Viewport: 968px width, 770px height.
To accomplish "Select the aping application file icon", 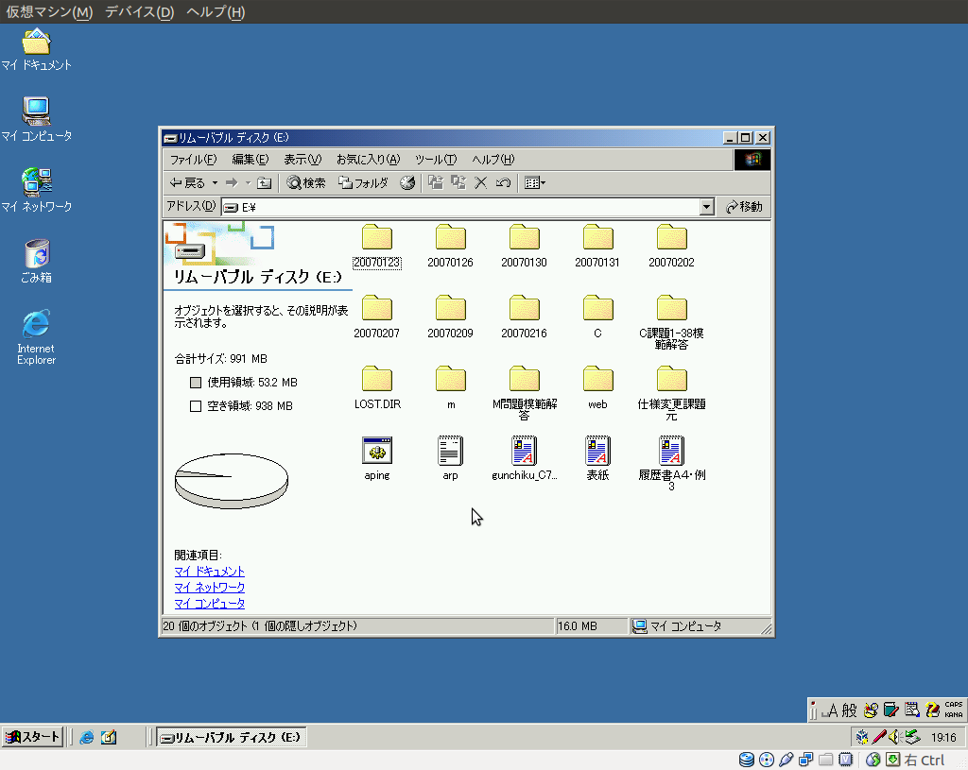I will (x=377, y=452).
